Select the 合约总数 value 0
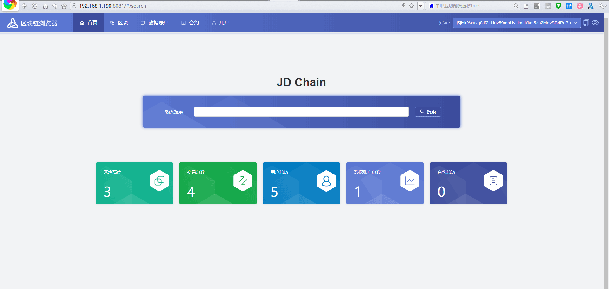 click(441, 192)
